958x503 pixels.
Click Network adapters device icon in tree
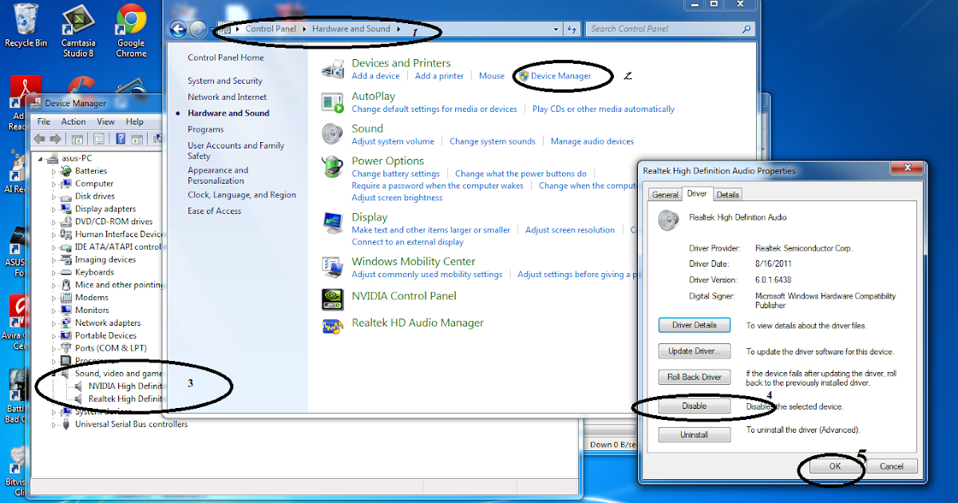pyautogui.click(x=67, y=323)
